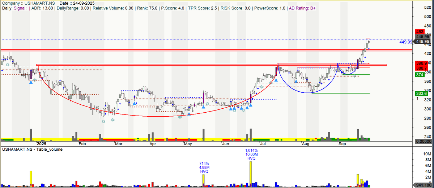
Task: Click the Feb label on time axis
Action: (x=82, y=144)
